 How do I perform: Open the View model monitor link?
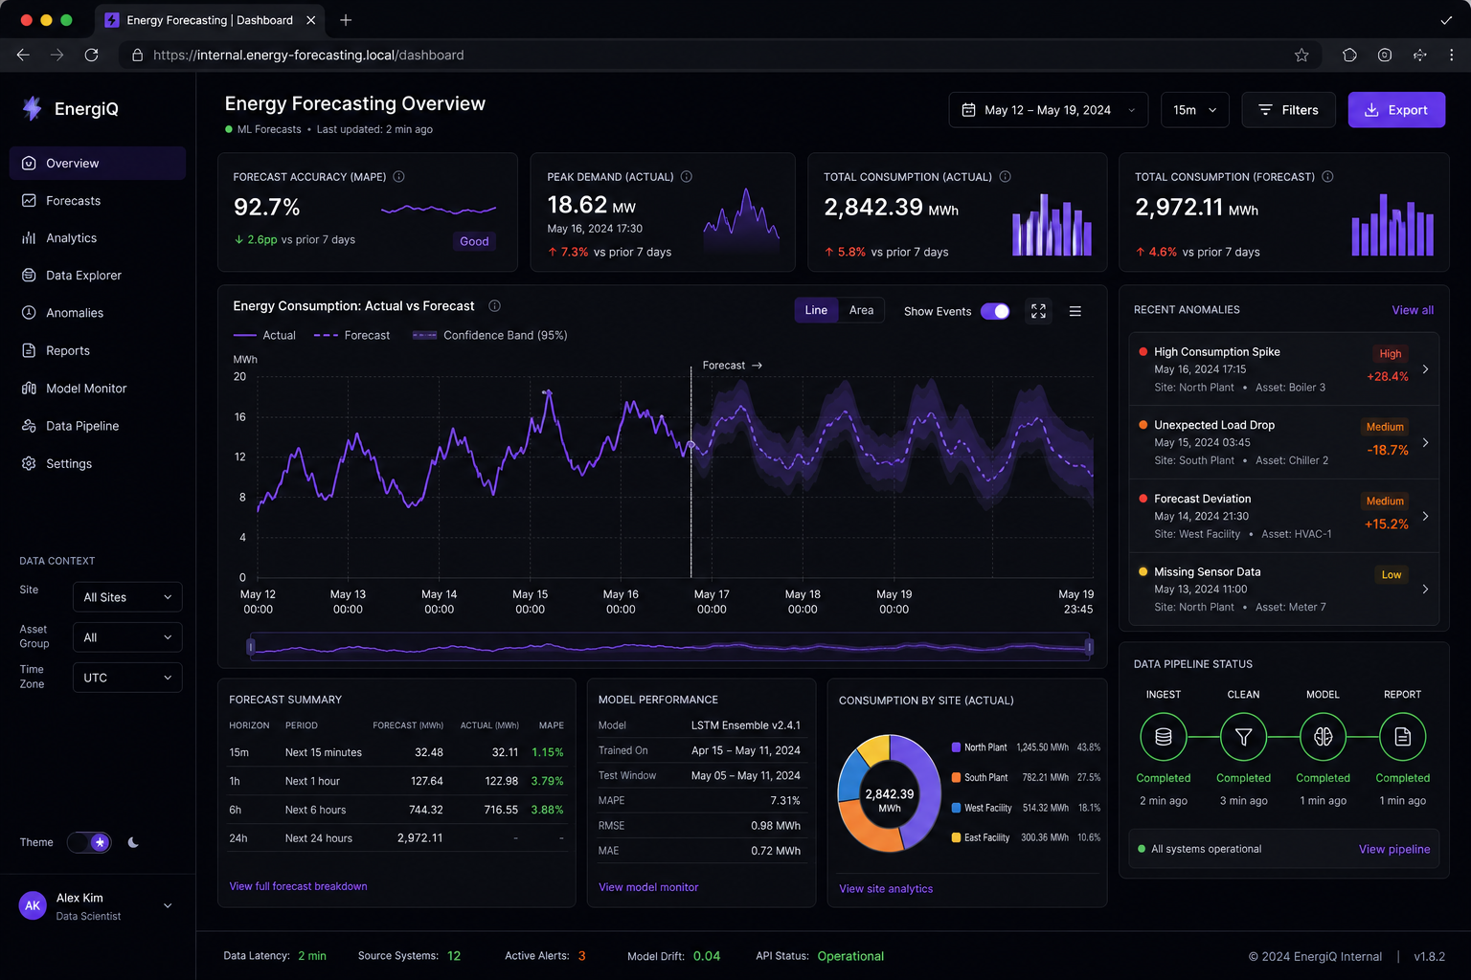pos(648,888)
